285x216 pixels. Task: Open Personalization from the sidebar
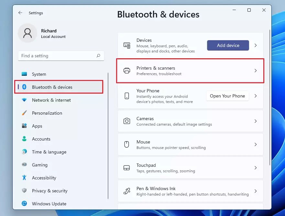[47, 113]
